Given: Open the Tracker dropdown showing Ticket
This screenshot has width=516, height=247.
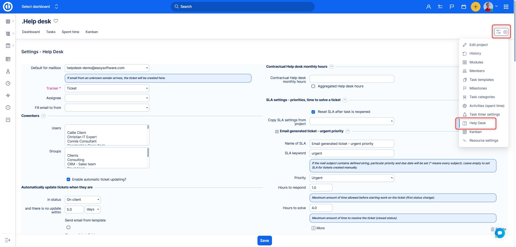Looking at the screenshot, I should click(x=107, y=88).
